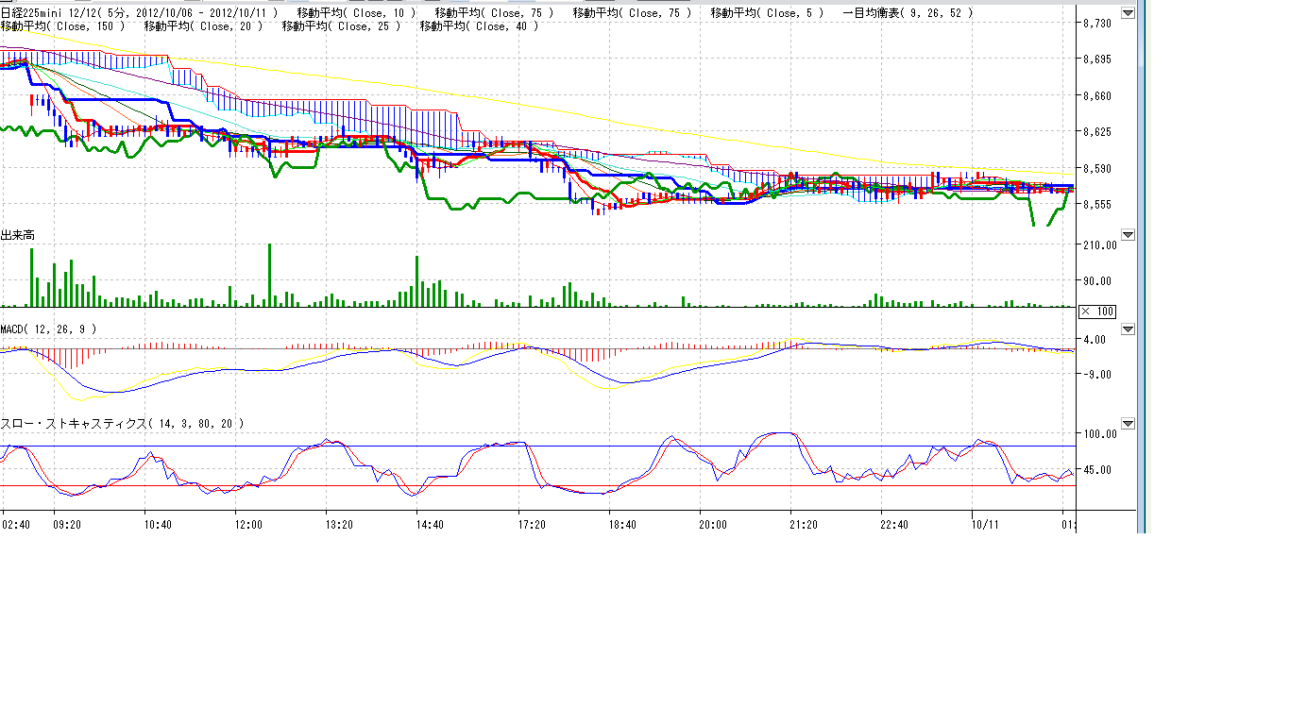1290x725 pixels.
Task: Select the 移動平均 (Close, 5) indicator label
Action: (768, 13)
